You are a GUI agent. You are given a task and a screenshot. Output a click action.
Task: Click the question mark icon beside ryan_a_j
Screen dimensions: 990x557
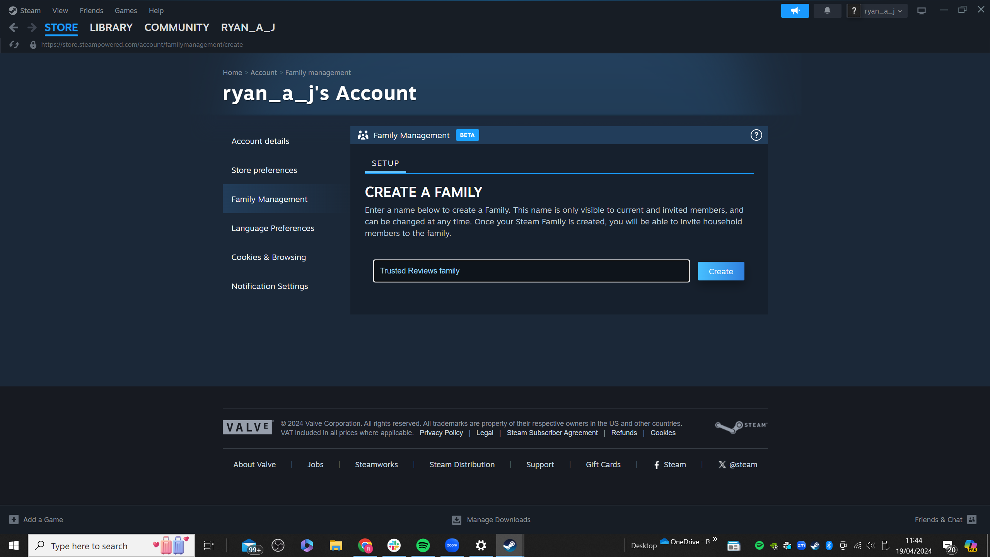pos(854,11)
